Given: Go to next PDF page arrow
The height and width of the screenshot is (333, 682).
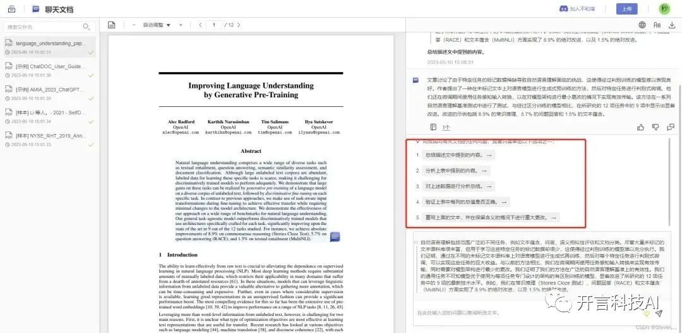Looking at the screenshot, I should pos(238,25).
